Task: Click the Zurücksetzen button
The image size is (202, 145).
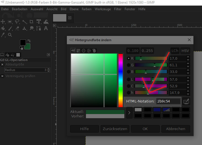Action: pyautogui.click(x=115, y=129)
